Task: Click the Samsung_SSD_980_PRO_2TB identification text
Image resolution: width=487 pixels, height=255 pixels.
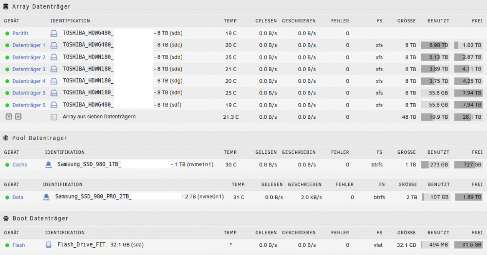Action: tap(93, 197)
